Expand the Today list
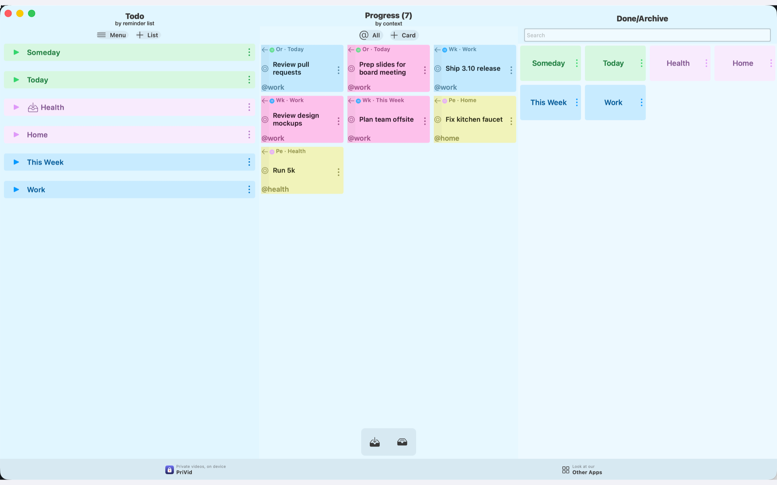This screenshot has width=777, height=485. coord(16,80)
